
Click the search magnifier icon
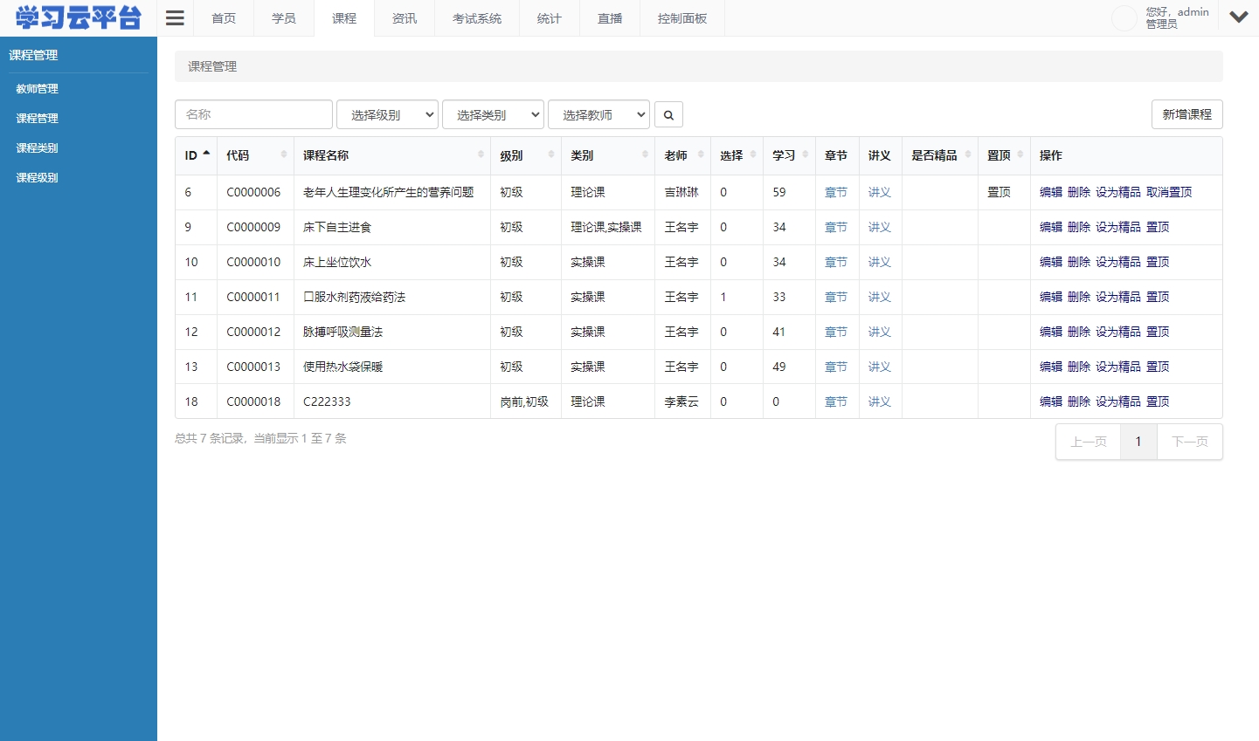point(668,114)
